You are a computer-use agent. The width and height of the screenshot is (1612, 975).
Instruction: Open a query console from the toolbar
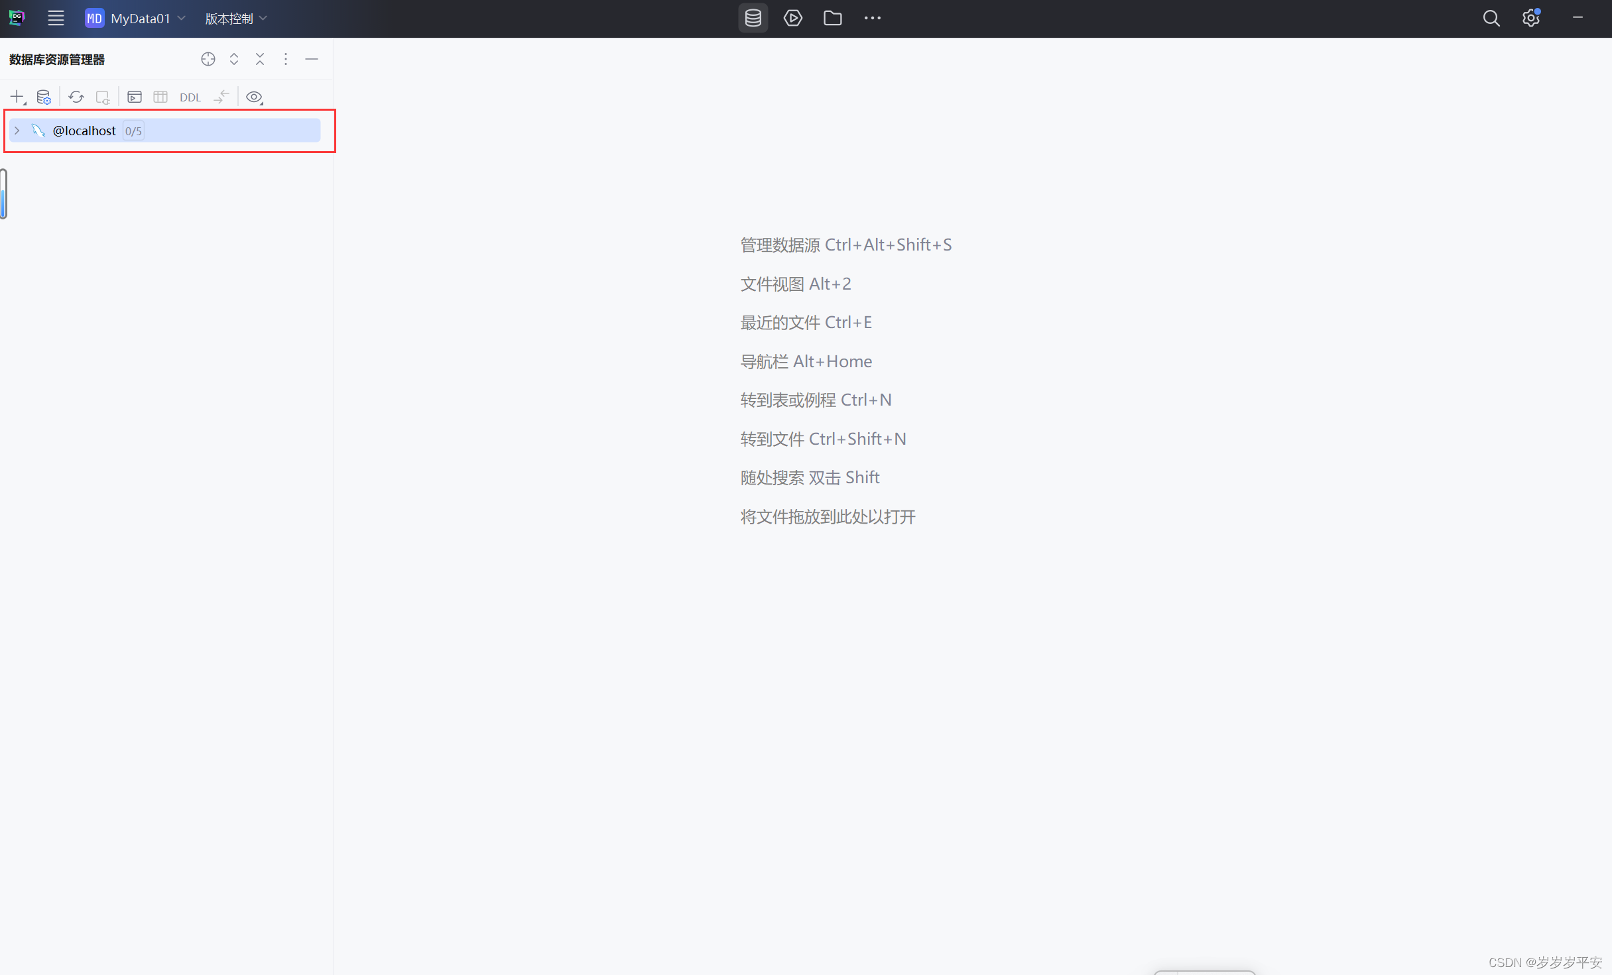point(135,97)
